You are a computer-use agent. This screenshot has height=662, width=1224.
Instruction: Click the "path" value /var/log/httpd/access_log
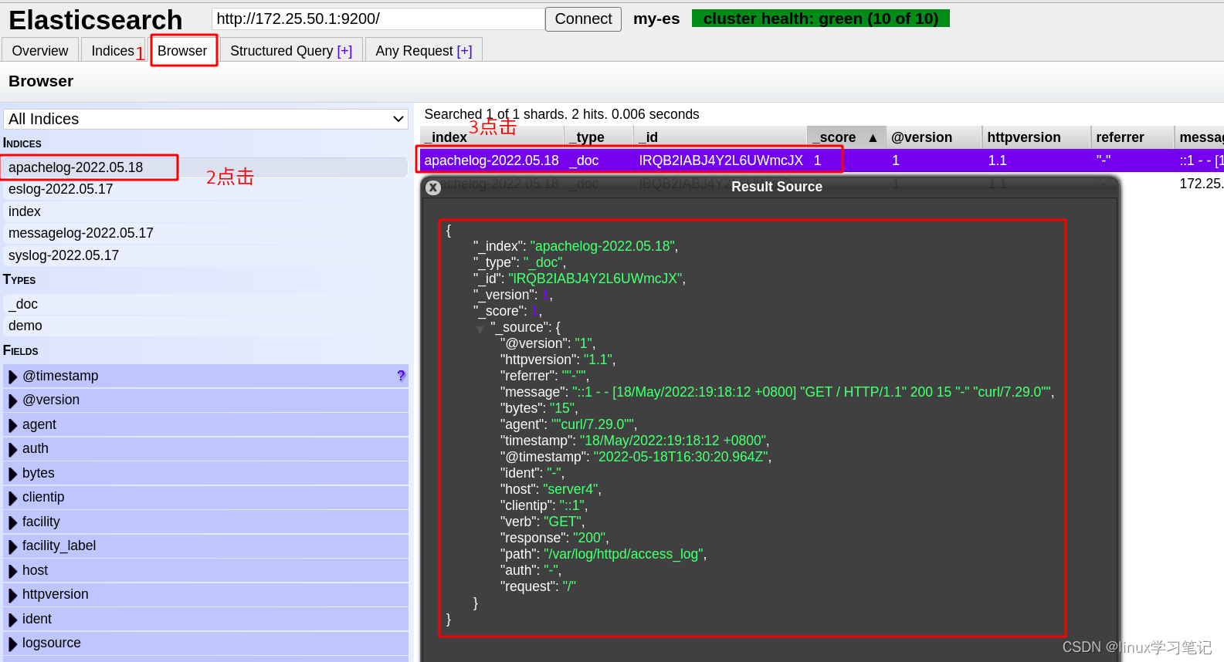(624, 554)
